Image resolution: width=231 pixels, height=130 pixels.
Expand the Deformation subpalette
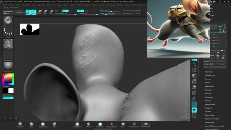coord(209,86)
